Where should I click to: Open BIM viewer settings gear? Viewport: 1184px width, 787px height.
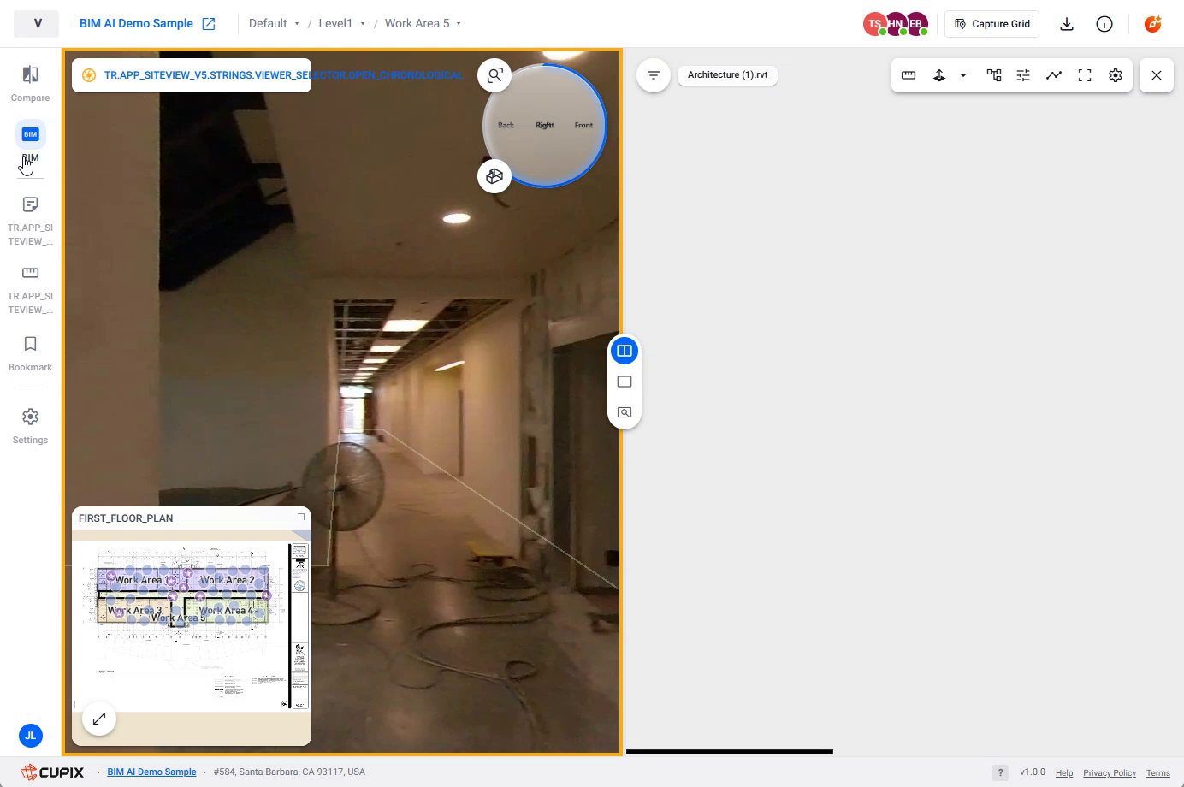click(1116, 75)
